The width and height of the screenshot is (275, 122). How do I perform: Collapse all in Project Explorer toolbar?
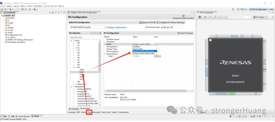pos(50,13)
